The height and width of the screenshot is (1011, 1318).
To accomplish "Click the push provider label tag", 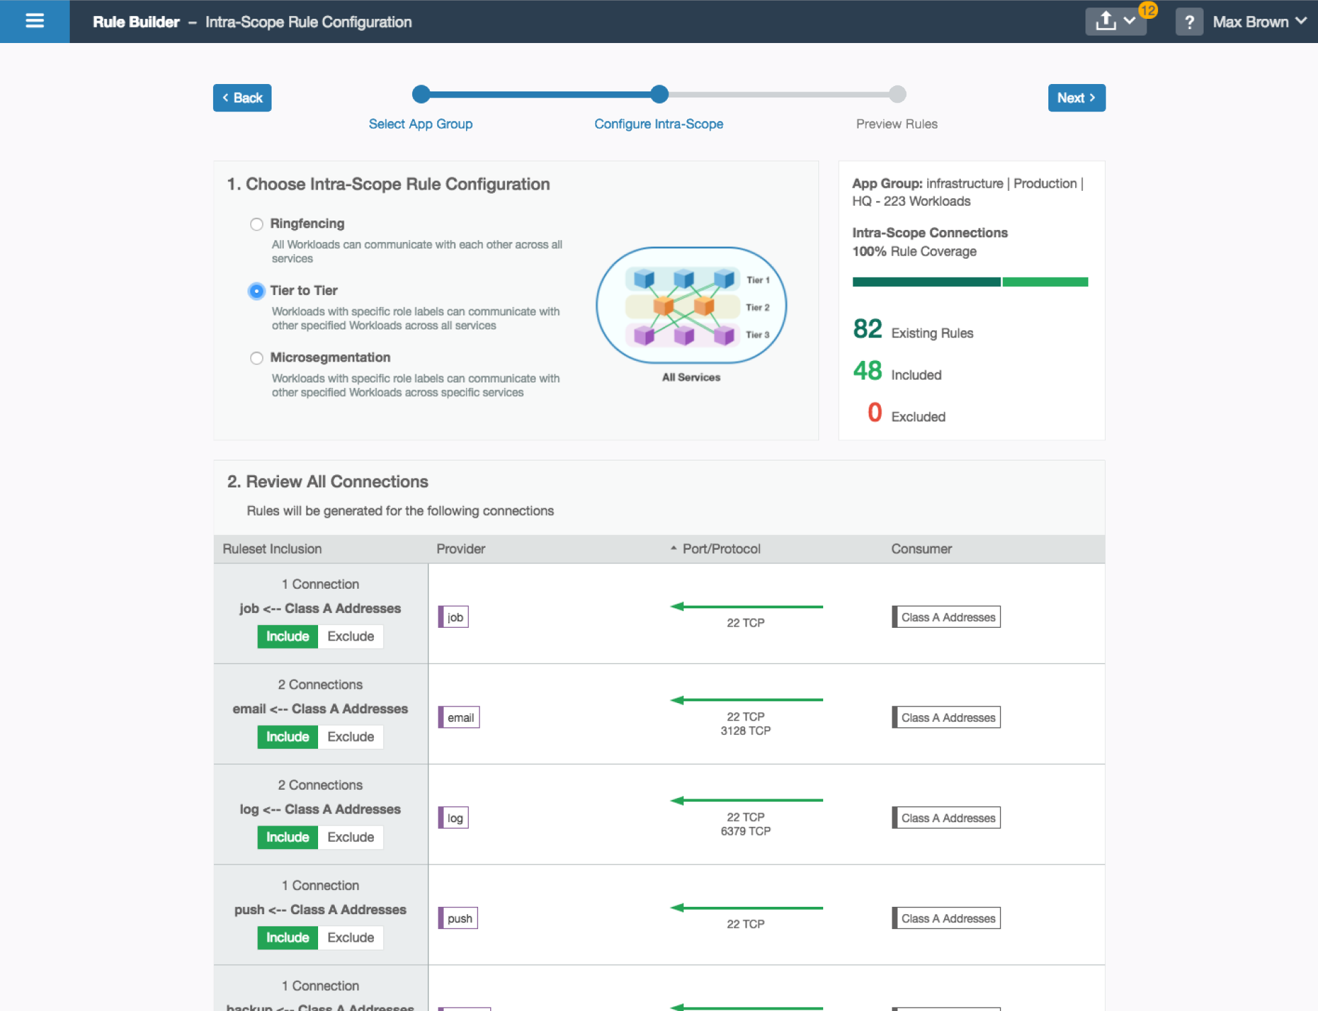I will tap(459, 918).
